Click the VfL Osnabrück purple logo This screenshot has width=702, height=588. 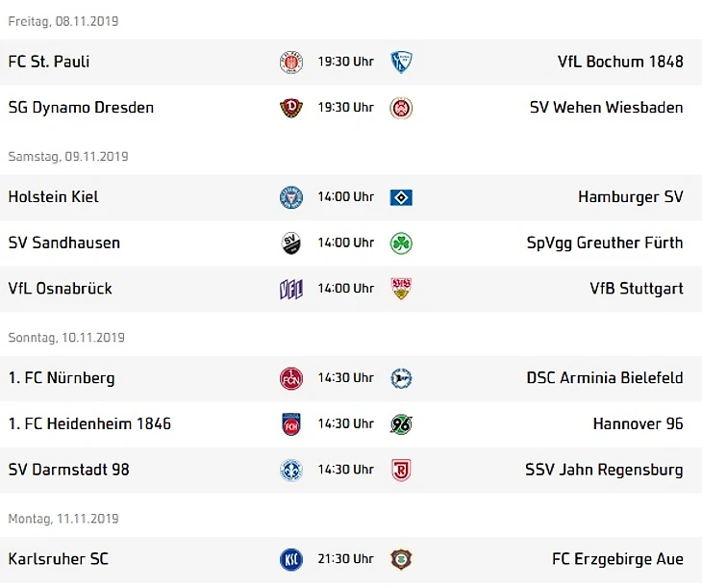pyautogui.click(x=291, y=289)
